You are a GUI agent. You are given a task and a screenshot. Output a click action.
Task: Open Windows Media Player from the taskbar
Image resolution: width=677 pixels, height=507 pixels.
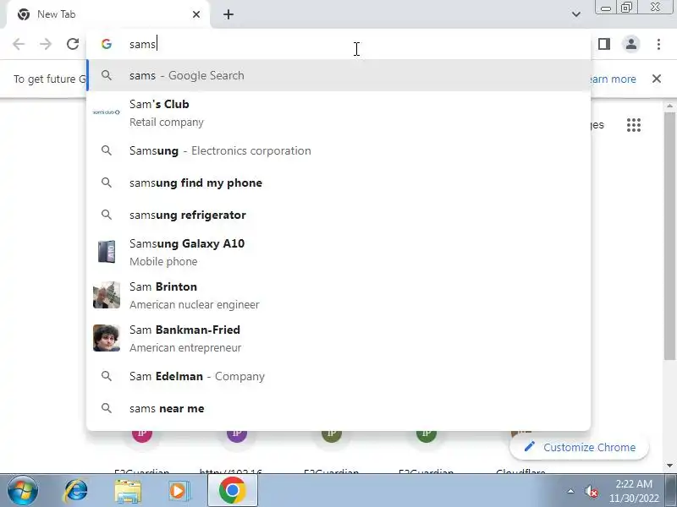179,491
